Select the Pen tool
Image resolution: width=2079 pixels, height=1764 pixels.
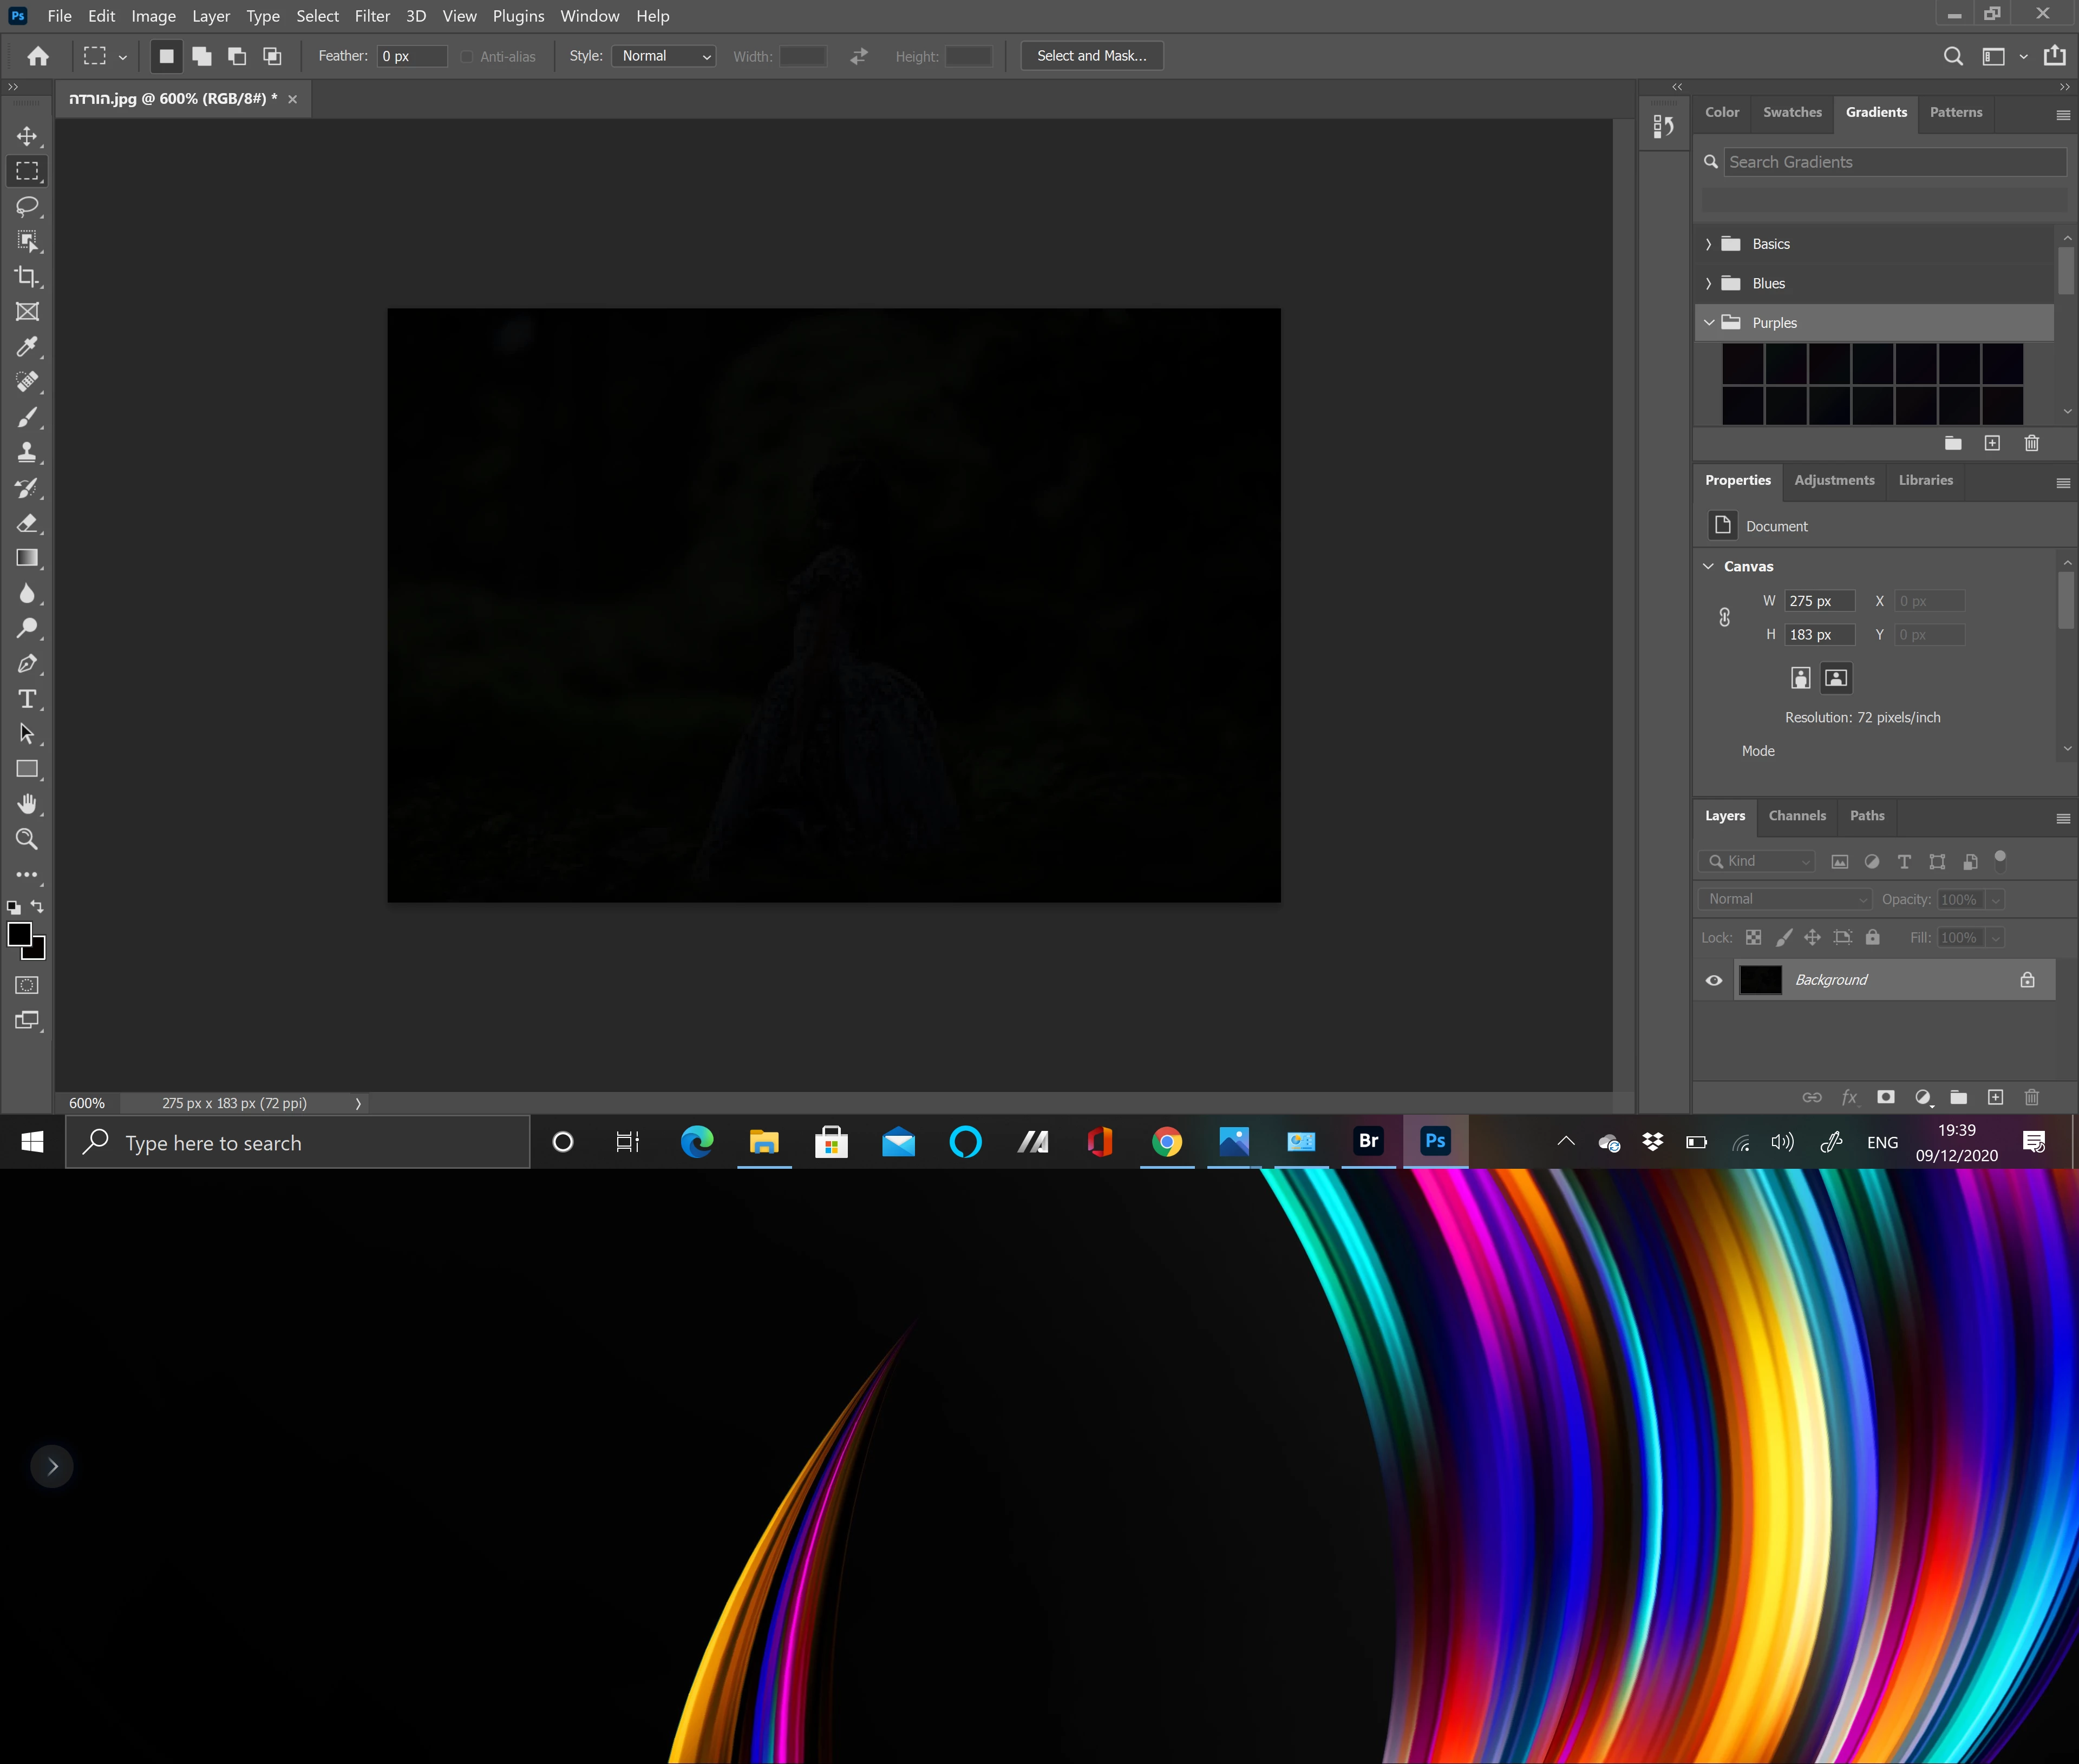[x=27, y=664]
